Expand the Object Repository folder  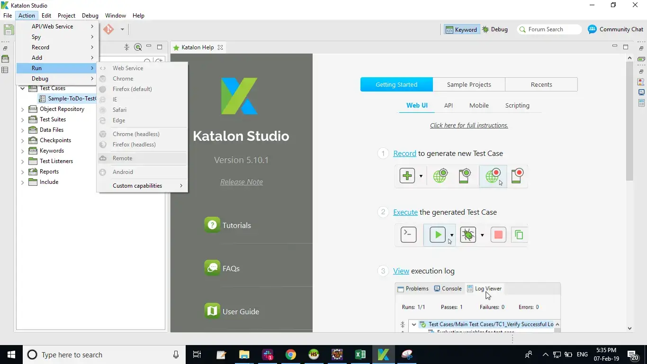point(22,109)
